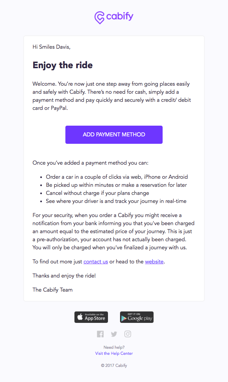Viewport: 228px width, 382px height.
Task: Click the Enjoy the ride heading
Action: (x=62, y=65)
